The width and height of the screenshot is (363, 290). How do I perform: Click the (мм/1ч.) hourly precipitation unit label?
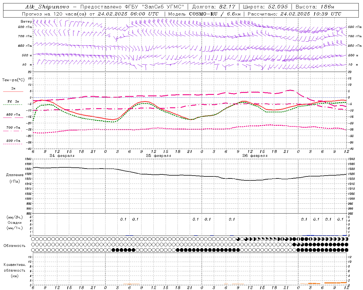(15, 228)
